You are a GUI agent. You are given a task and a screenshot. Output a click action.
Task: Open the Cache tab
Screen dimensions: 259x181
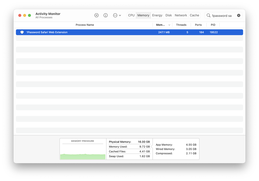point(194,15)
